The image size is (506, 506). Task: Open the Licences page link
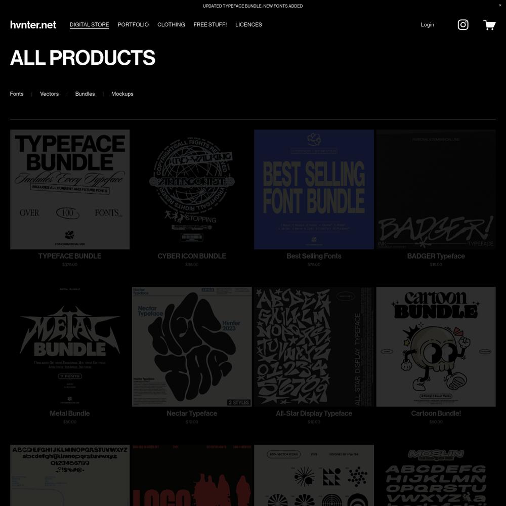248,24
